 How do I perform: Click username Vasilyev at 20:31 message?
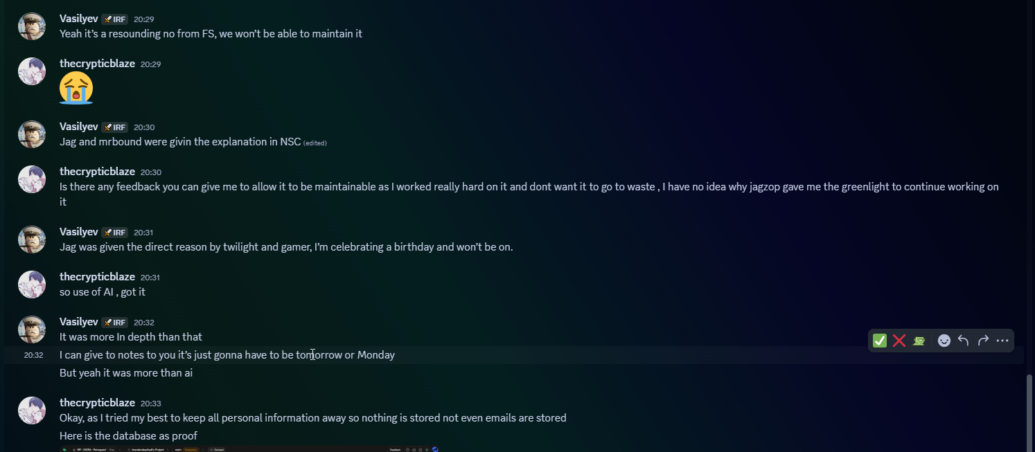point(78,232)
